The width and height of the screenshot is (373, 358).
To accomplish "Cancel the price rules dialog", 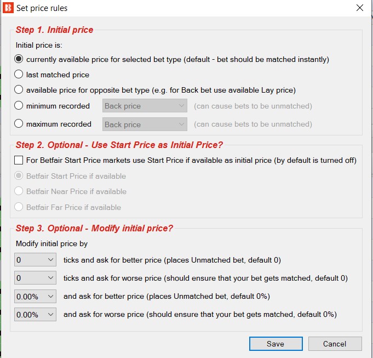I will (x=335, y=344).
